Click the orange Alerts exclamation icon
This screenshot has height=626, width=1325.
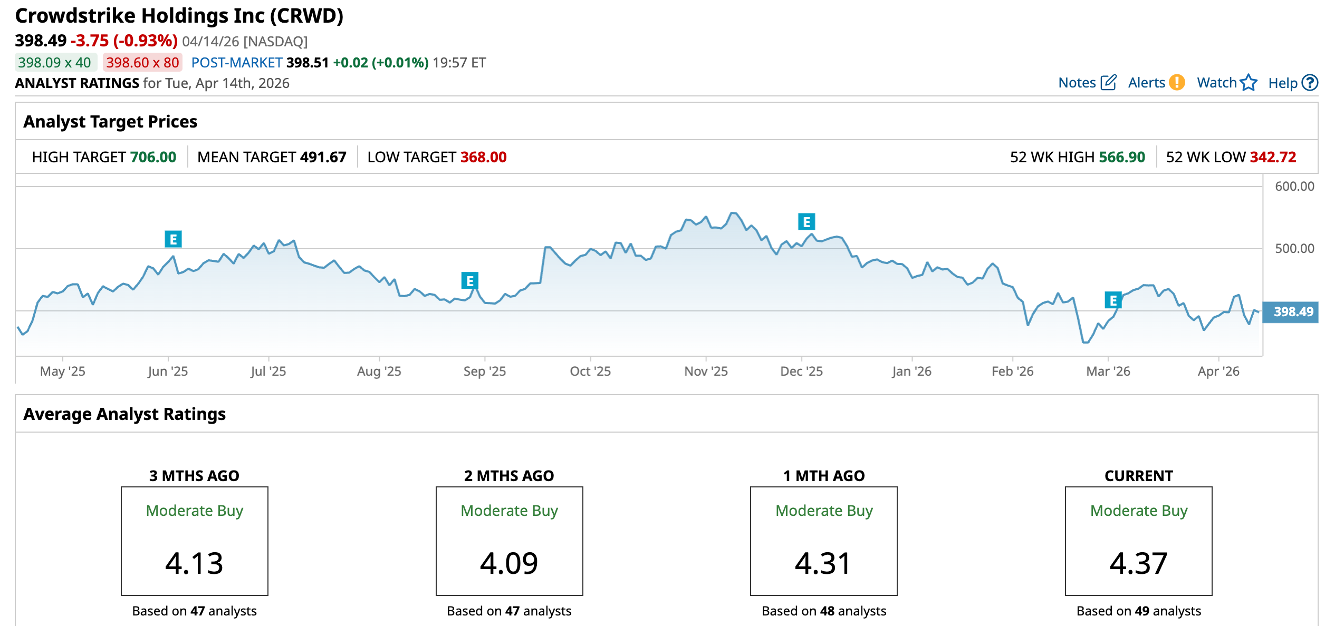tap(1176, 83)
